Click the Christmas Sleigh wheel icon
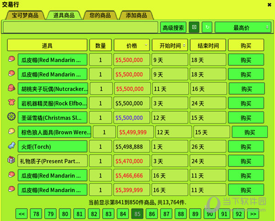Viewport: 275px width, 221px height. tap(11, 117)
